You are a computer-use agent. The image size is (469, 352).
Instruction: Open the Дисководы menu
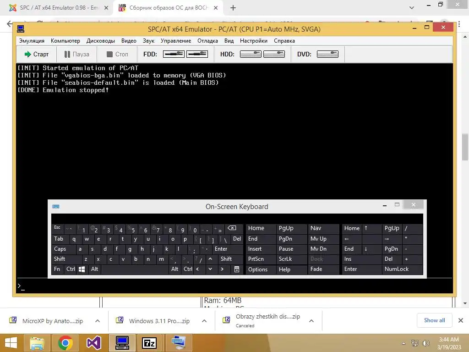(100, 41)
